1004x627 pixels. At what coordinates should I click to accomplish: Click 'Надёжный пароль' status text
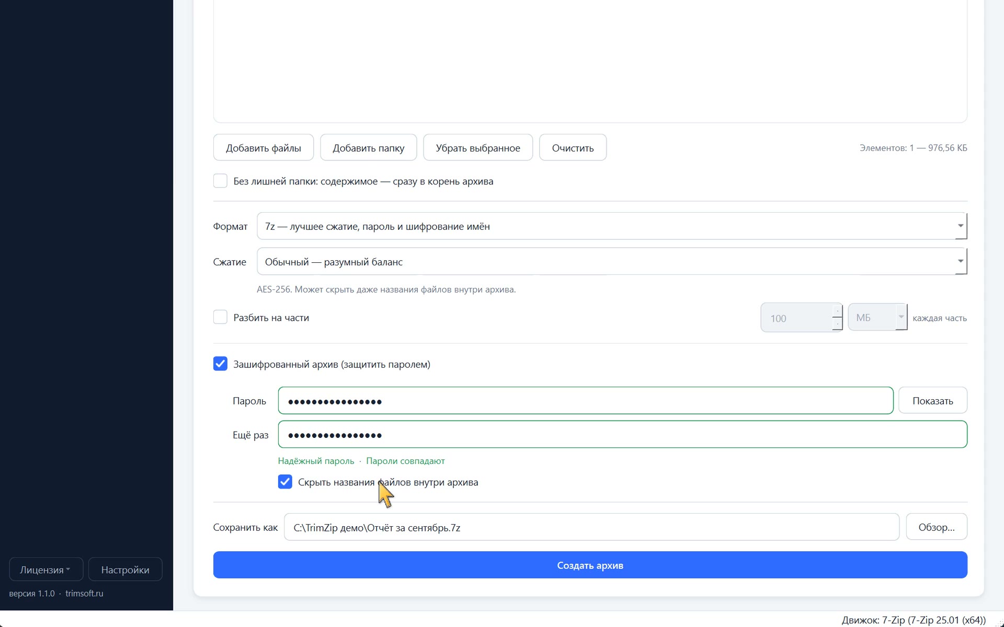tap(316, 461)
